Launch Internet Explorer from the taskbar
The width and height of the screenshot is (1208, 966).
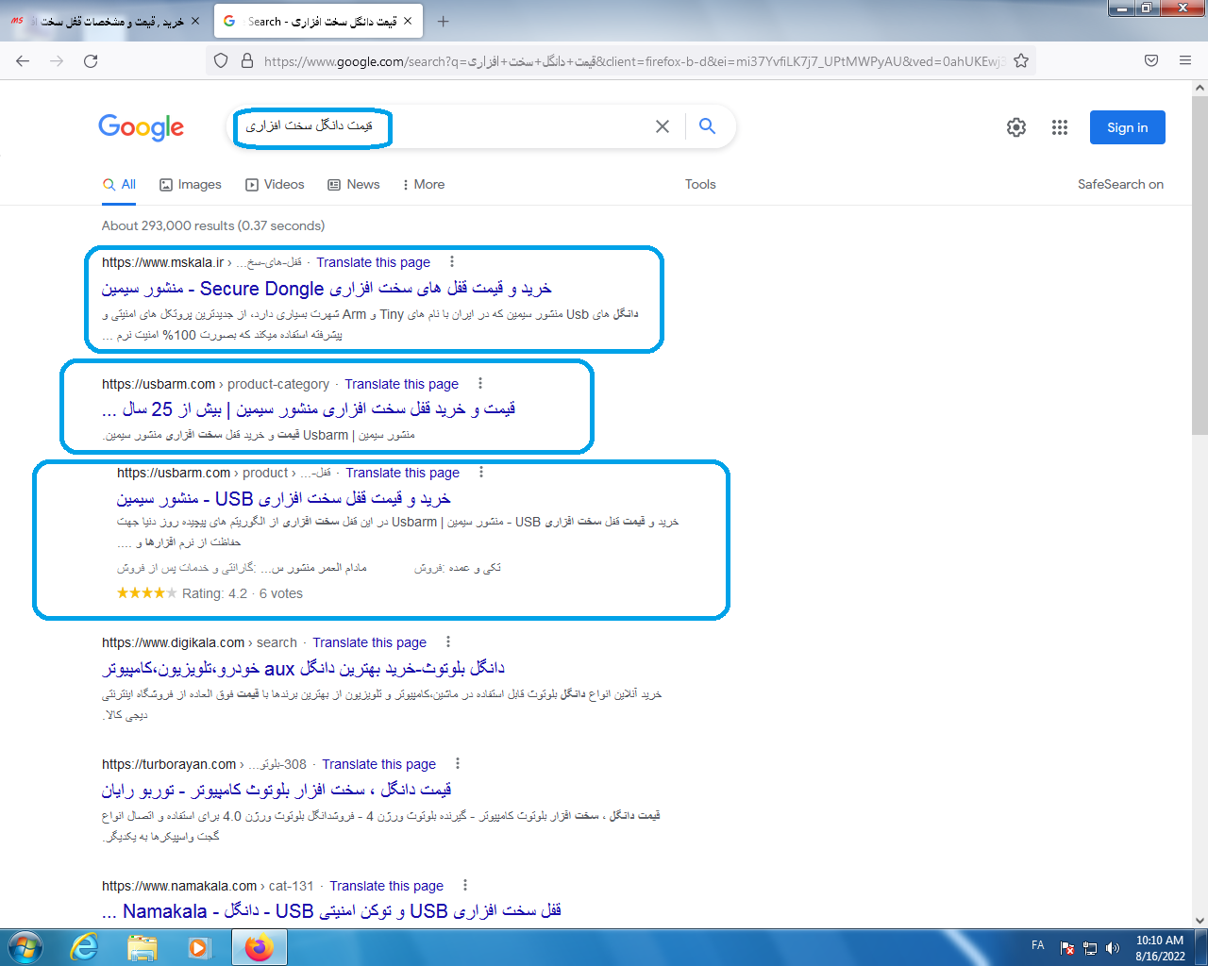84,947
